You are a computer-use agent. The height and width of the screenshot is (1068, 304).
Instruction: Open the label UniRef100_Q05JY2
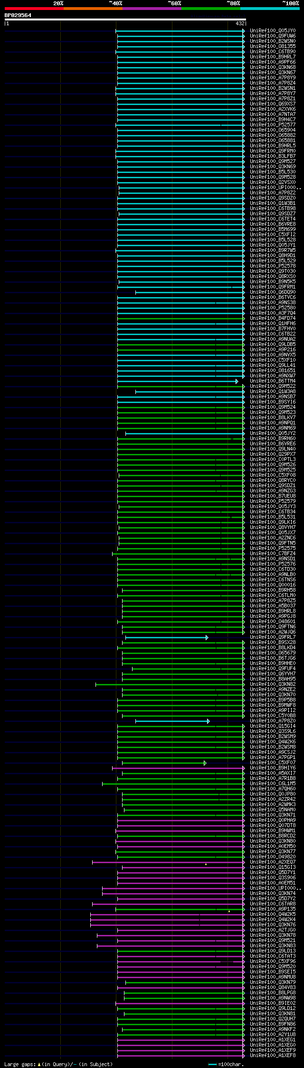click(x=273, y=433)
